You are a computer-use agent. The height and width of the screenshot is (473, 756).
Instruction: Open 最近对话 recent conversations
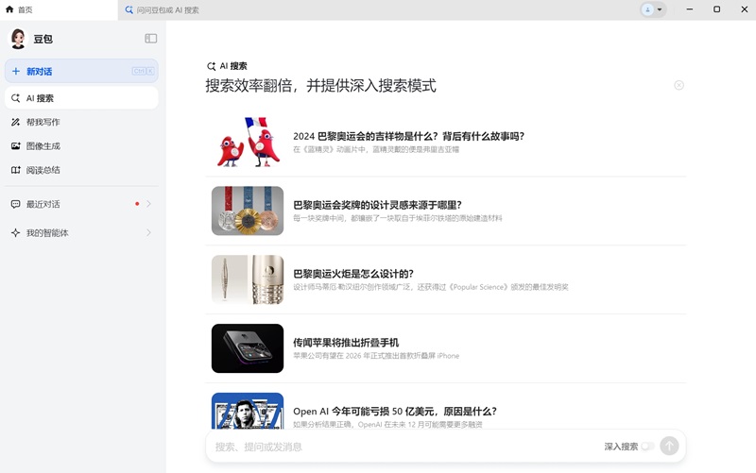[81, 204]
